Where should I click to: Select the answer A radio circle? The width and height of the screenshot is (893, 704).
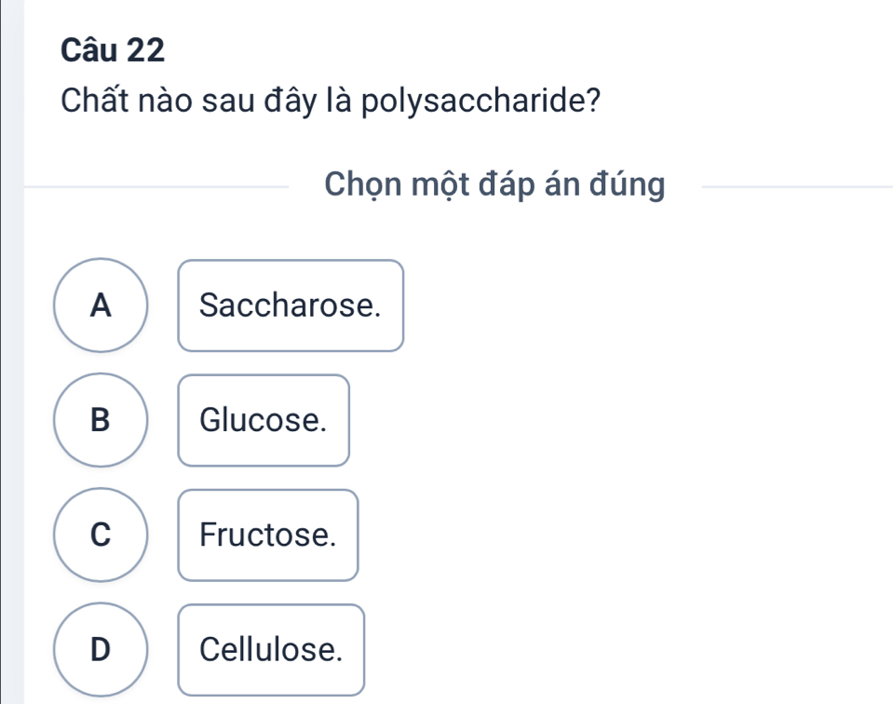pos(100,305)
